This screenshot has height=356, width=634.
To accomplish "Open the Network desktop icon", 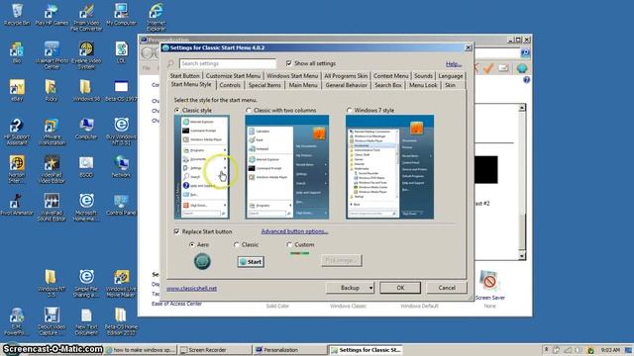I will [121, 167].
